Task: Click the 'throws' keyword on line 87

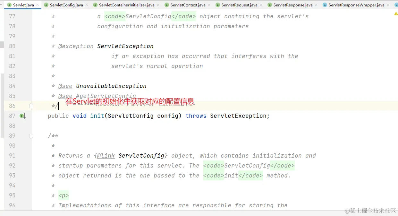Action: pos(196,116)
